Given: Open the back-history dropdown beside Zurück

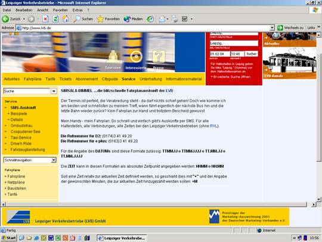Looking at the screenshot, I should pyautogui.click(x=24, y=19).
